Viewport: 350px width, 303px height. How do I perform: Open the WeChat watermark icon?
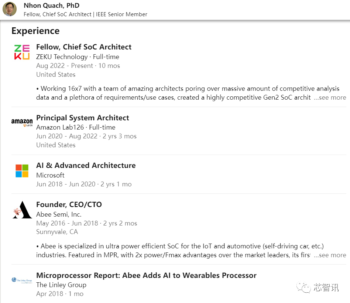(x=303, y=287)
